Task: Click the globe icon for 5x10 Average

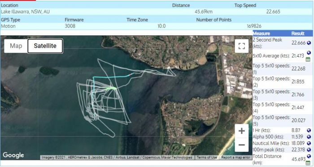Action: pyautogui.click(x=309, y=53)
